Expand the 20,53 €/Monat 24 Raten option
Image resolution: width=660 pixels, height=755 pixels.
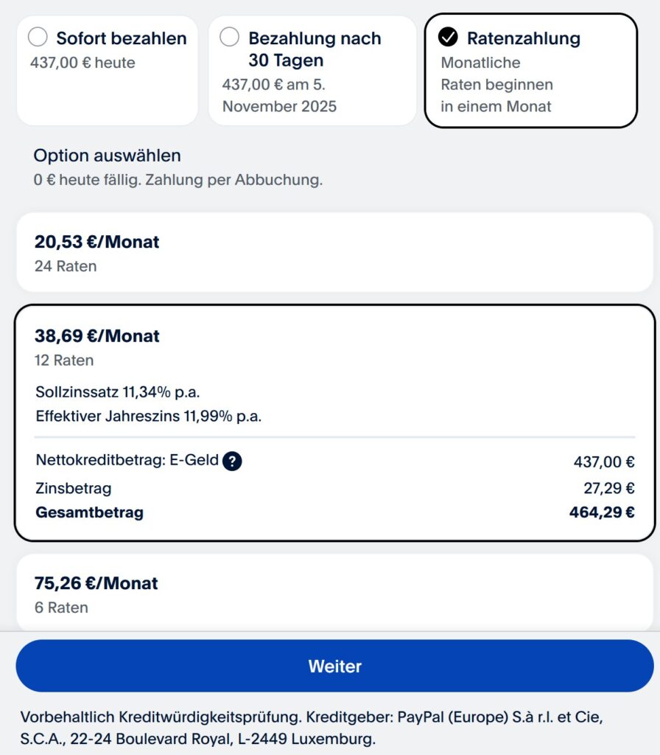pyautogui.click(x=334, y=252)
